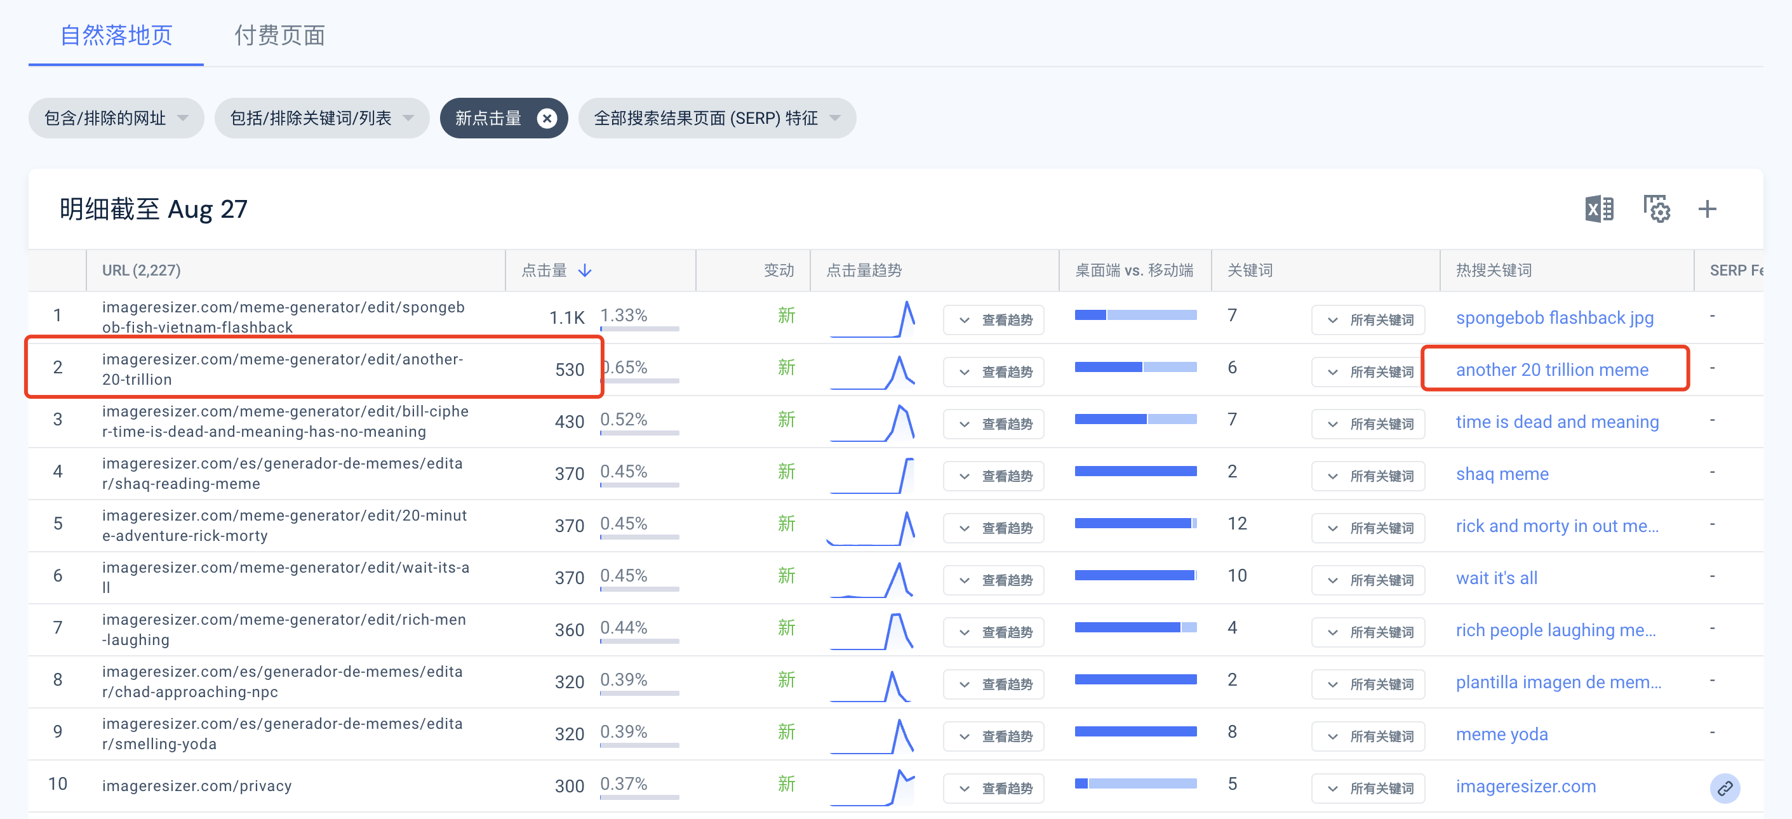Click URL imageresizer.com/privacy

click(x=197, y=787)
